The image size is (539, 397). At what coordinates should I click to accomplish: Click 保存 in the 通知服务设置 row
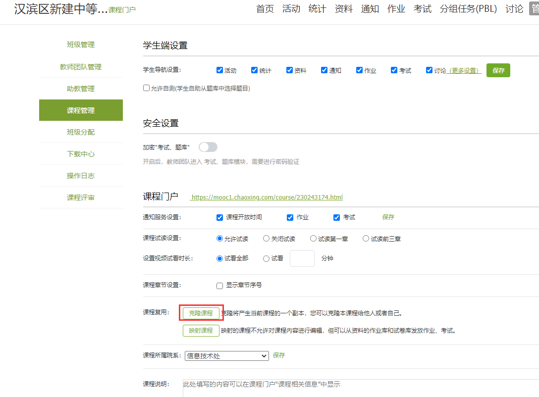[388, 217]
